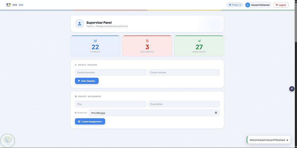Open the 27 Submissions stat card

pyautogui.click(x=199, y=46)
